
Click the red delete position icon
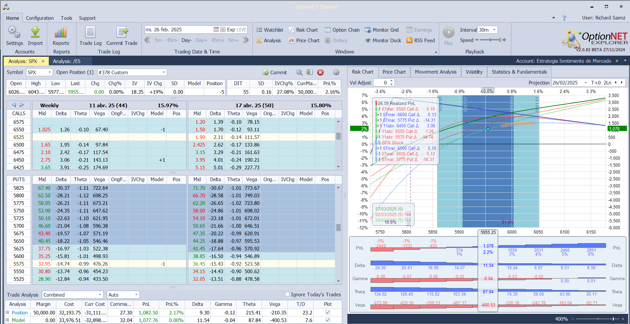pyautogui.click(x=320, y=73)
